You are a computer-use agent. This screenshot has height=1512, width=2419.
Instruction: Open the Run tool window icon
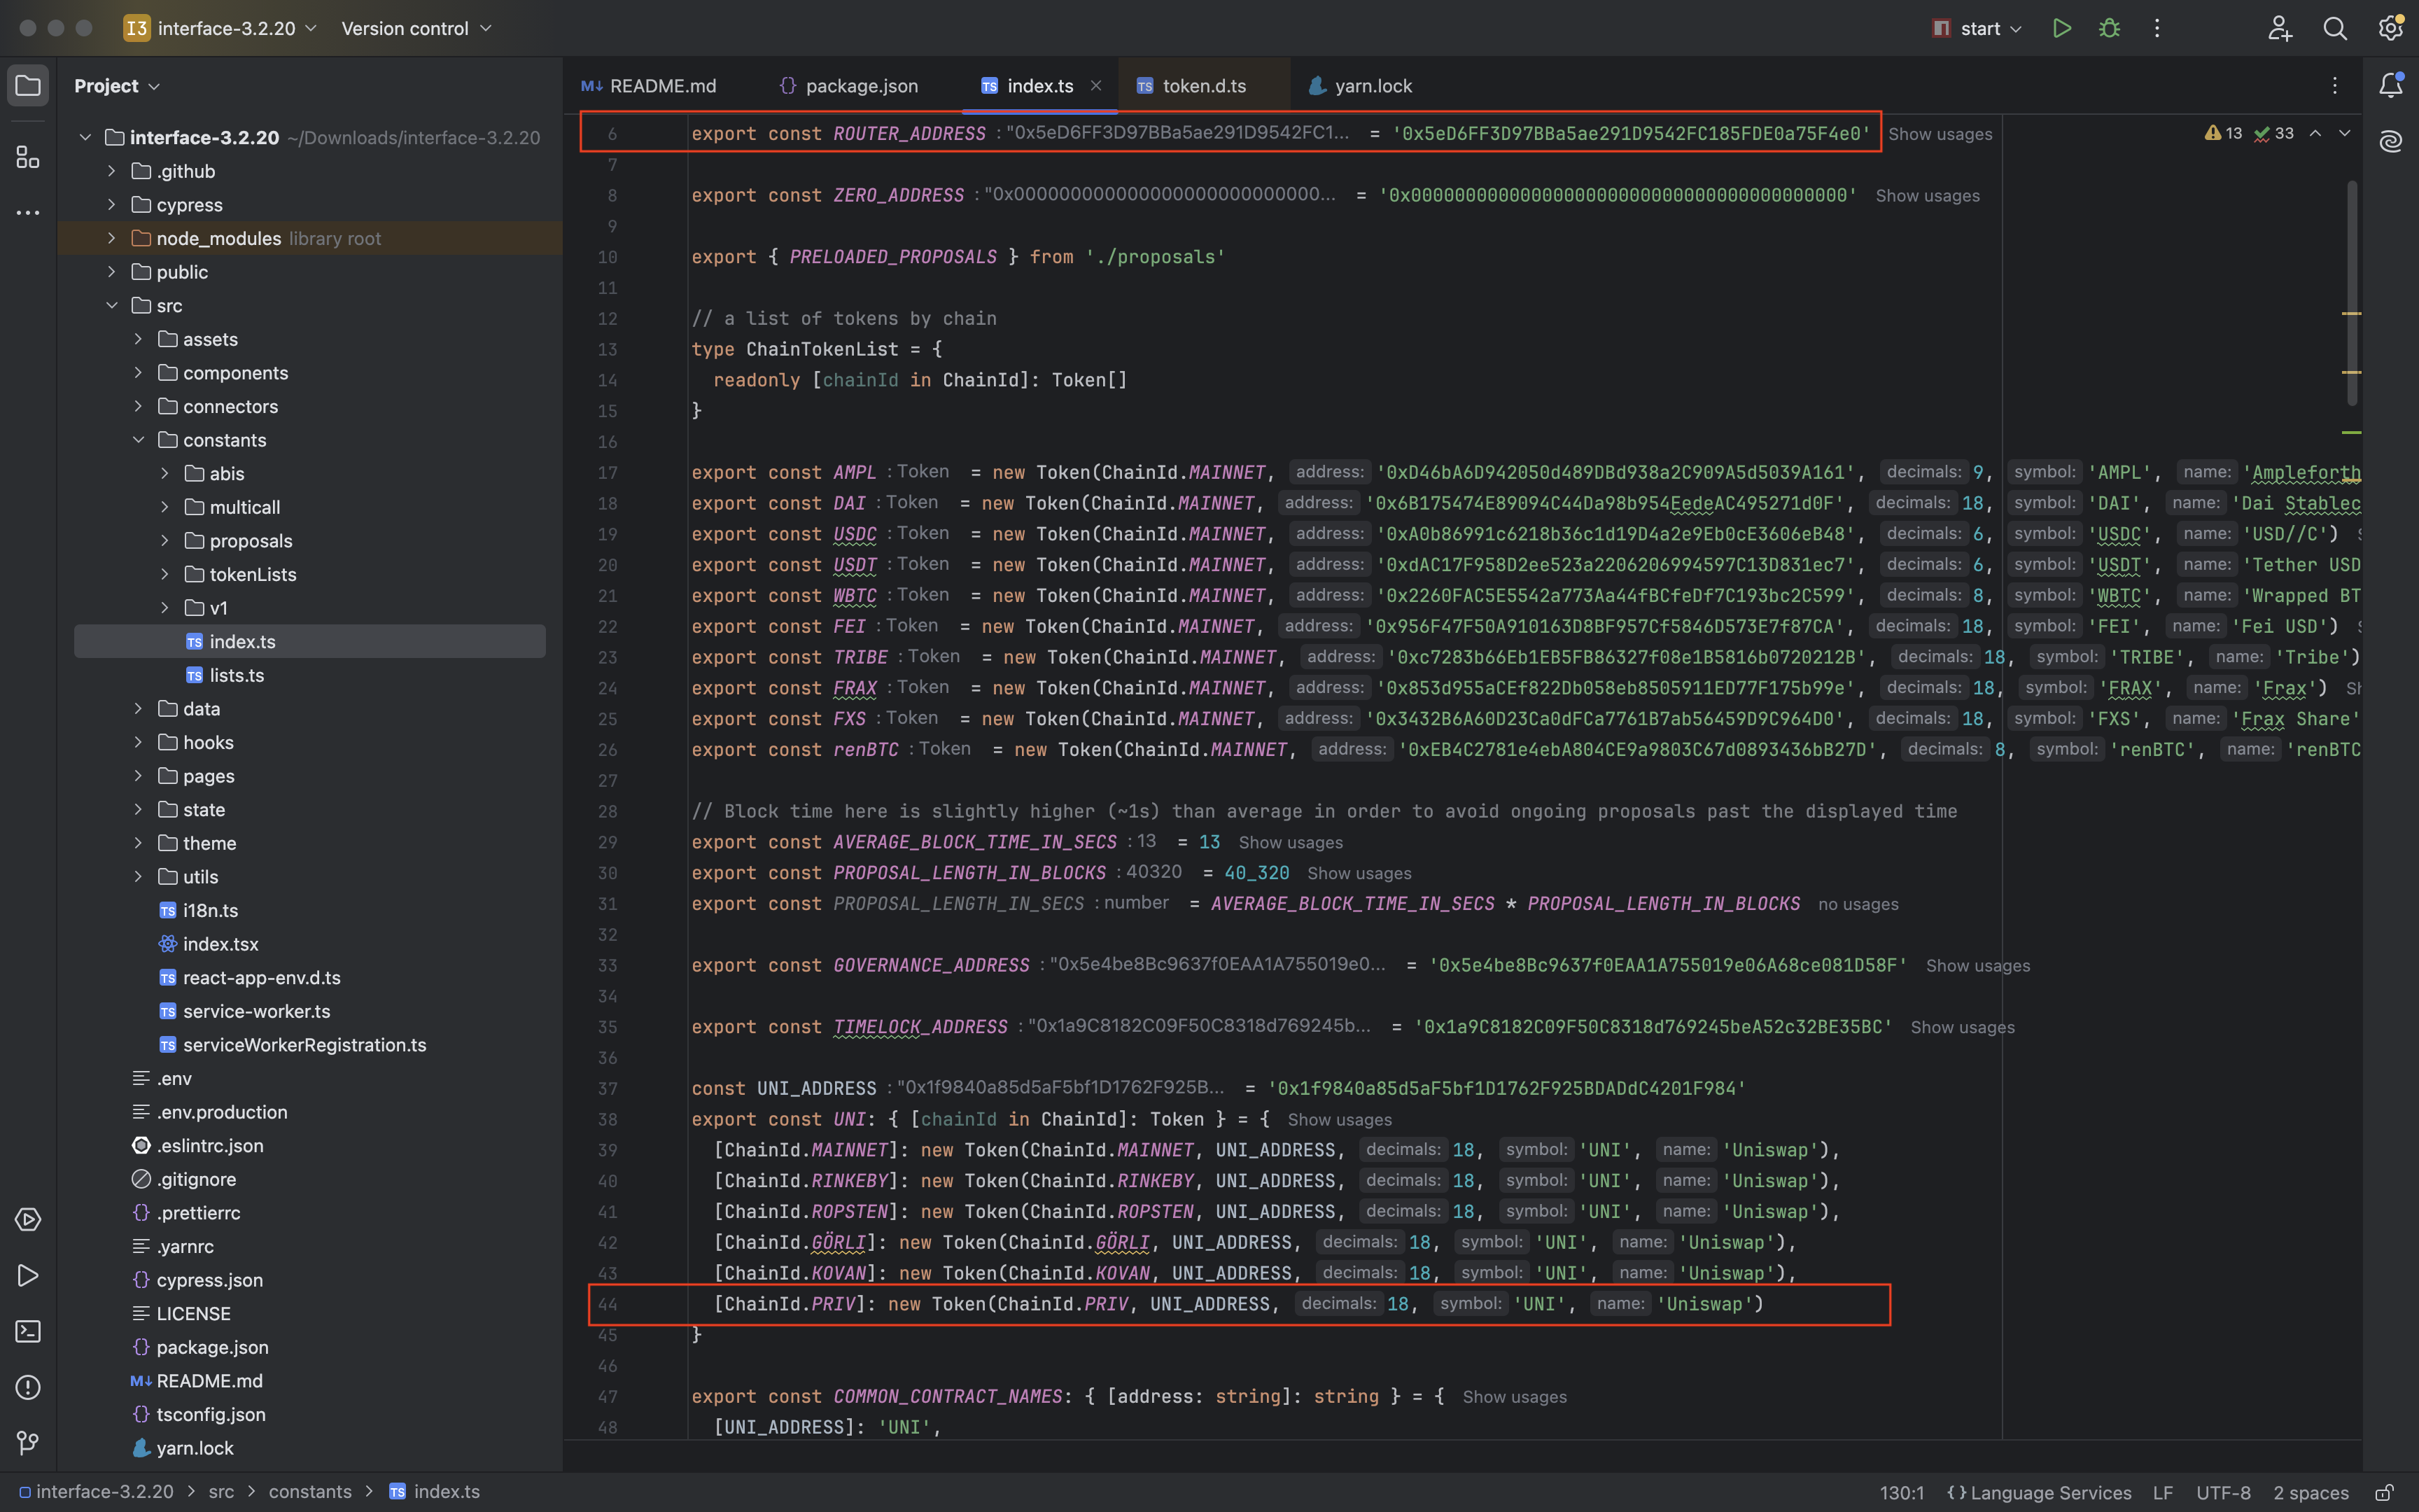click(28, 1276)
